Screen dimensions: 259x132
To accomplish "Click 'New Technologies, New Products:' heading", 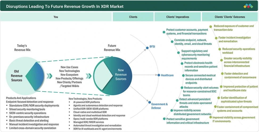I will pyautogui.click(x=85, y=99).
